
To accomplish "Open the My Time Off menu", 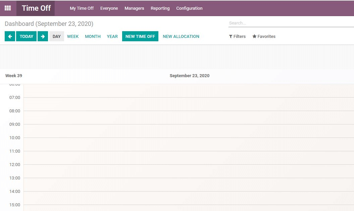I will (82, 8).
